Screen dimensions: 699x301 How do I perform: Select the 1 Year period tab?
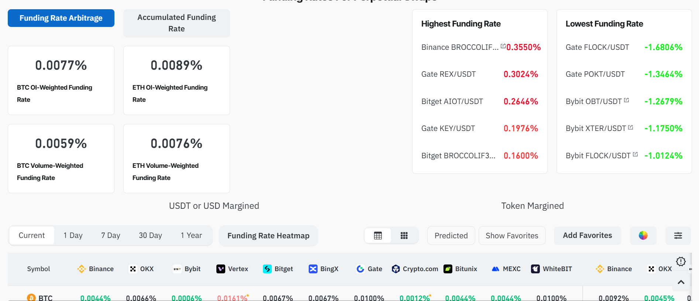(x=191, y=235)
